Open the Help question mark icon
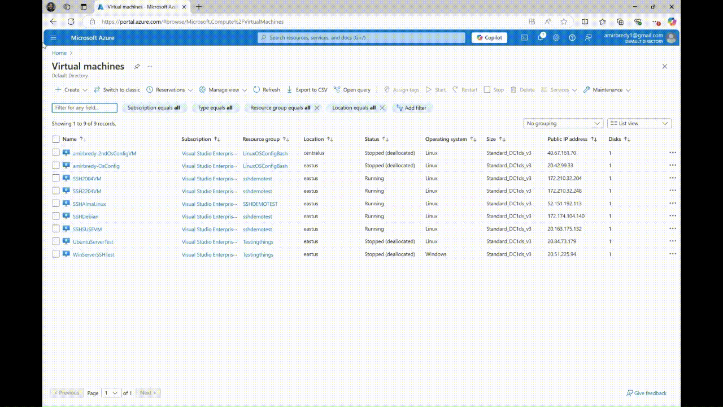Image resolution: width=723 pixels, height=407 pixels. pyautogui.click(x=572, y=37)
